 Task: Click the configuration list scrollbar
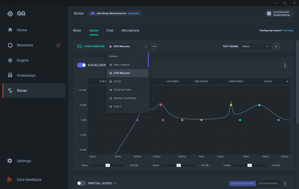(148, 60)
